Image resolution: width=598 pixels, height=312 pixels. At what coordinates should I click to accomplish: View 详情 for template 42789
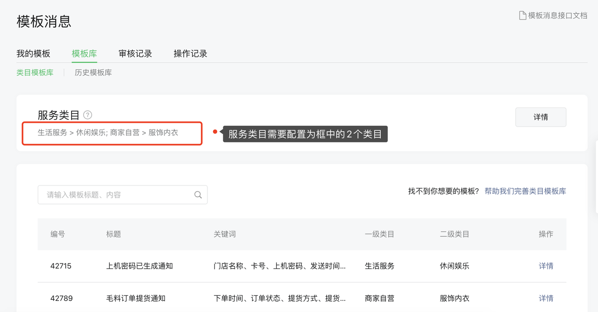tap(546, 298)
